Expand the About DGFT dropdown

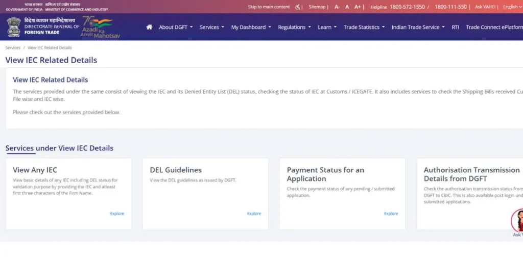pos(176,27)
